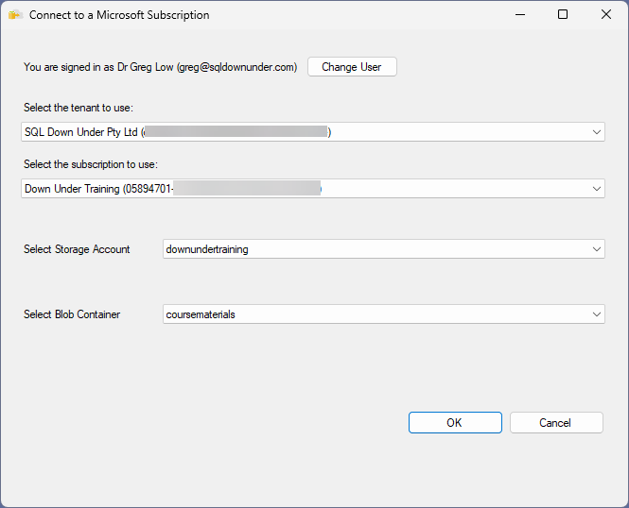Close the Connect to a Microsoft Subscription window
This screenshot has width=629, height=508.
(x=606, y=14)
